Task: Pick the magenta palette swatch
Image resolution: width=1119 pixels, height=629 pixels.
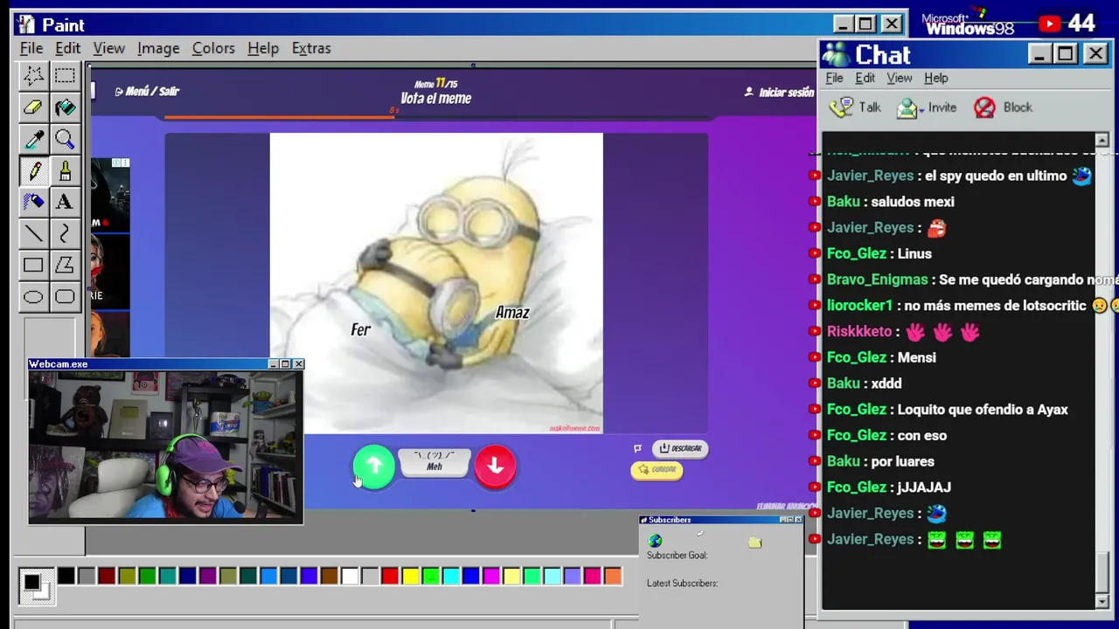Action: [491, 576]
